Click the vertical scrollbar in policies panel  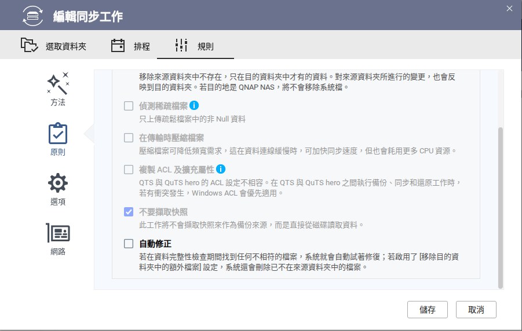point(501,208)
